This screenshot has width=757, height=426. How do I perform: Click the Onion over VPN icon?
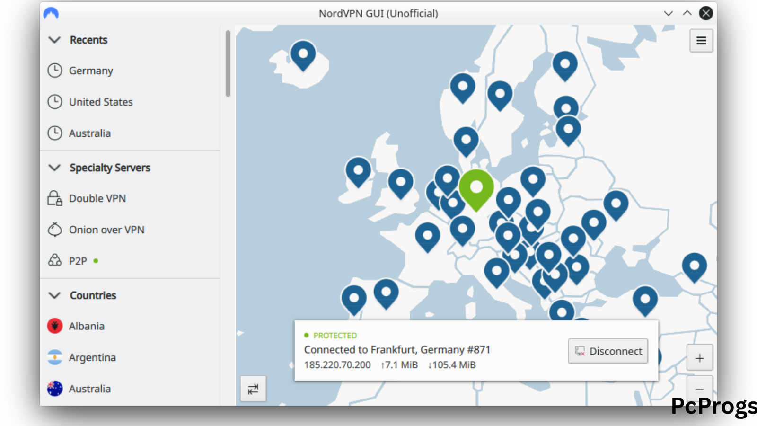55,230
